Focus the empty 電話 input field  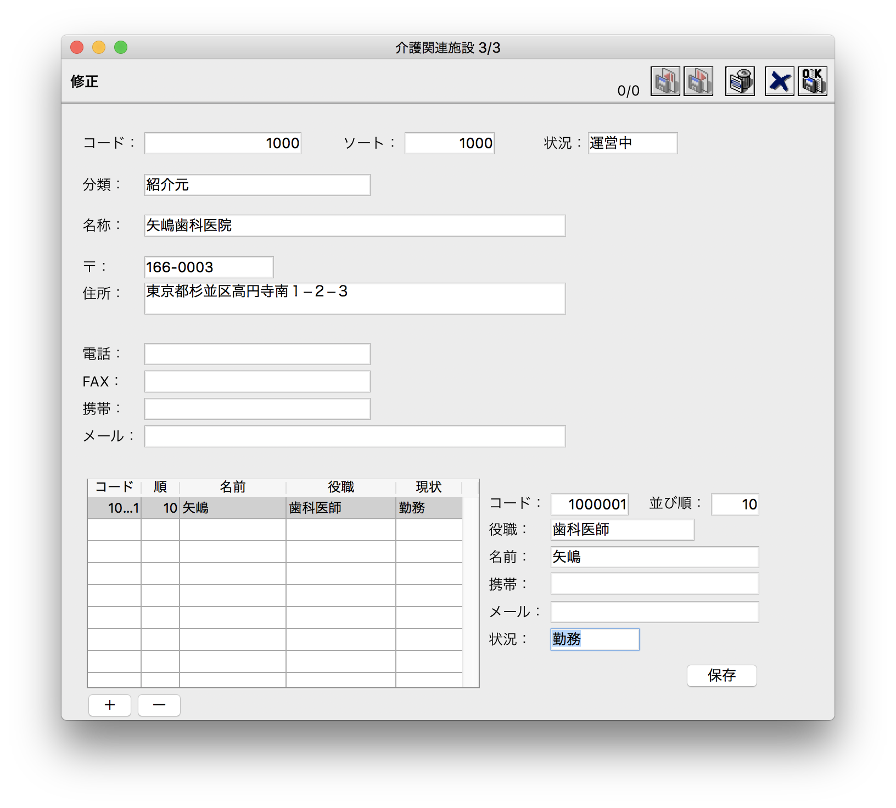257,354
